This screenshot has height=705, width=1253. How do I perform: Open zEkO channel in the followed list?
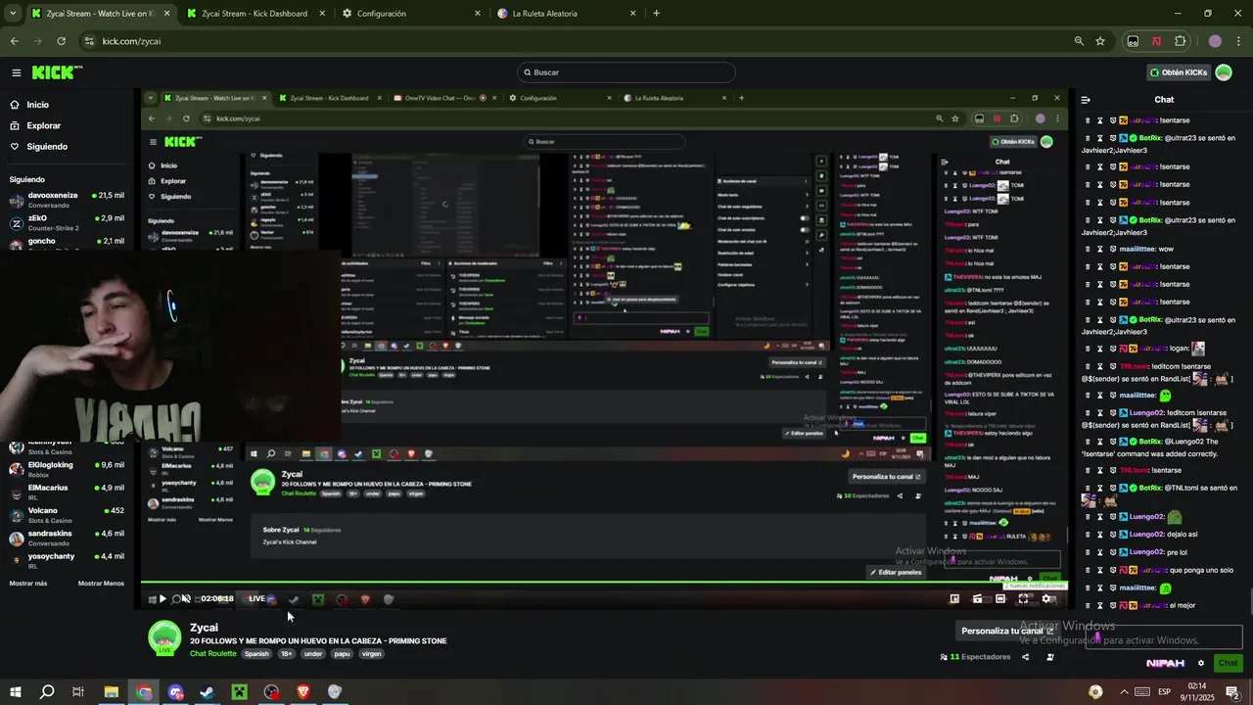[67, 223]
